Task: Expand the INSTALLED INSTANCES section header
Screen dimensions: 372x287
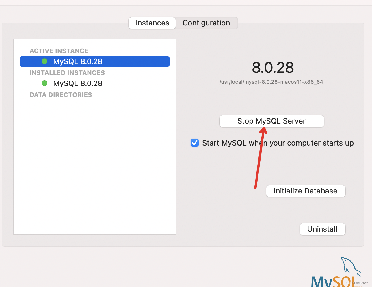Action: click(x=67, y=73)
